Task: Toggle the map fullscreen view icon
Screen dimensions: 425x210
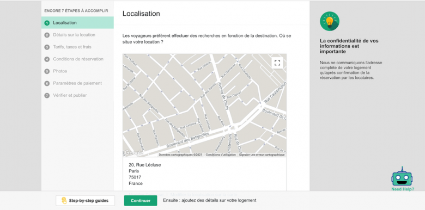Action: pyautogui.click(x=277, y=63)
